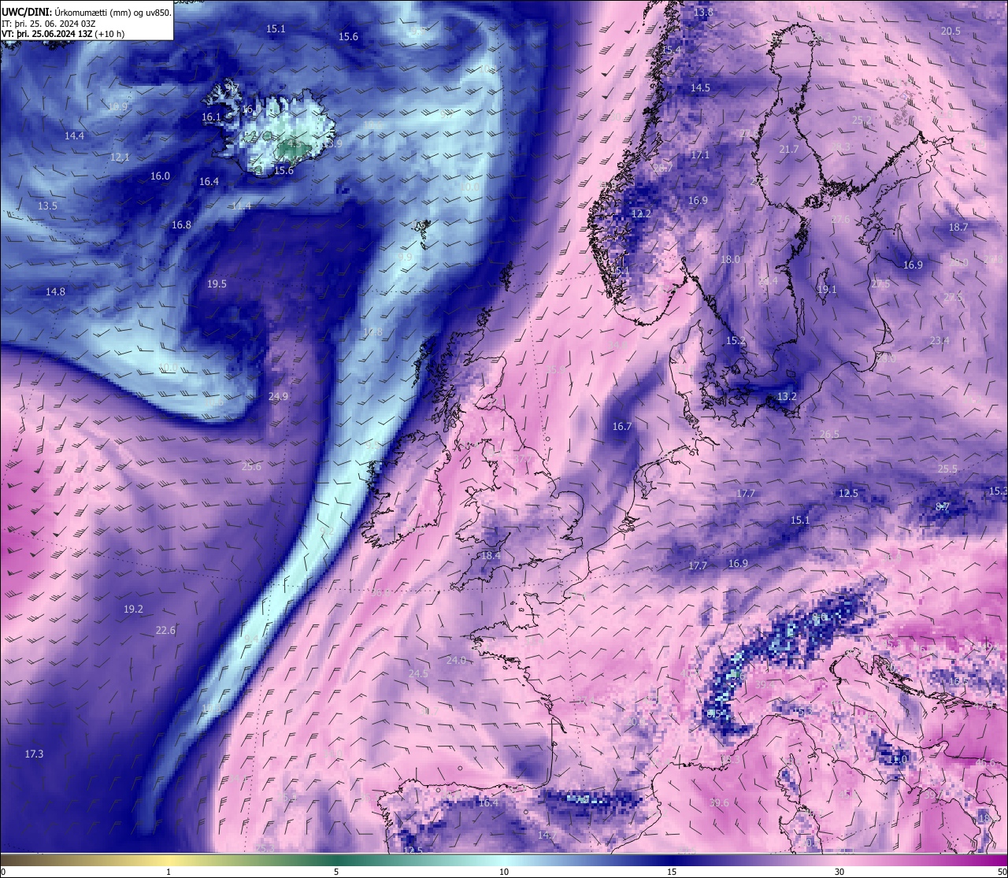Click the 17.3 value label

(x=34, y=754)
